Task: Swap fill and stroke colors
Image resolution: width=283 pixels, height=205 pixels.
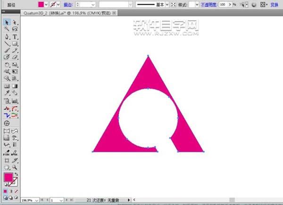Action: [x=16, y=174]
